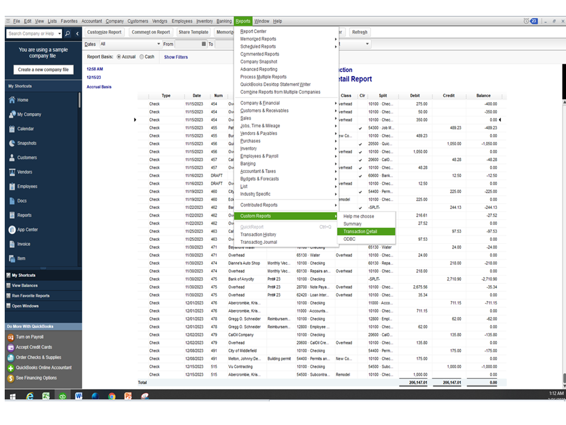Click the Home icon in My Shortcuts
The image size is (566, 425).
pyautogui.click(x=12, y=100)
